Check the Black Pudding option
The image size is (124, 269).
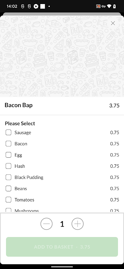[x=8, y=177]
